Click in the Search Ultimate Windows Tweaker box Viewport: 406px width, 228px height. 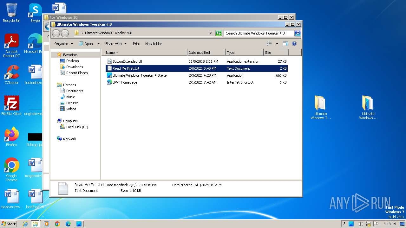pos(259,33)
